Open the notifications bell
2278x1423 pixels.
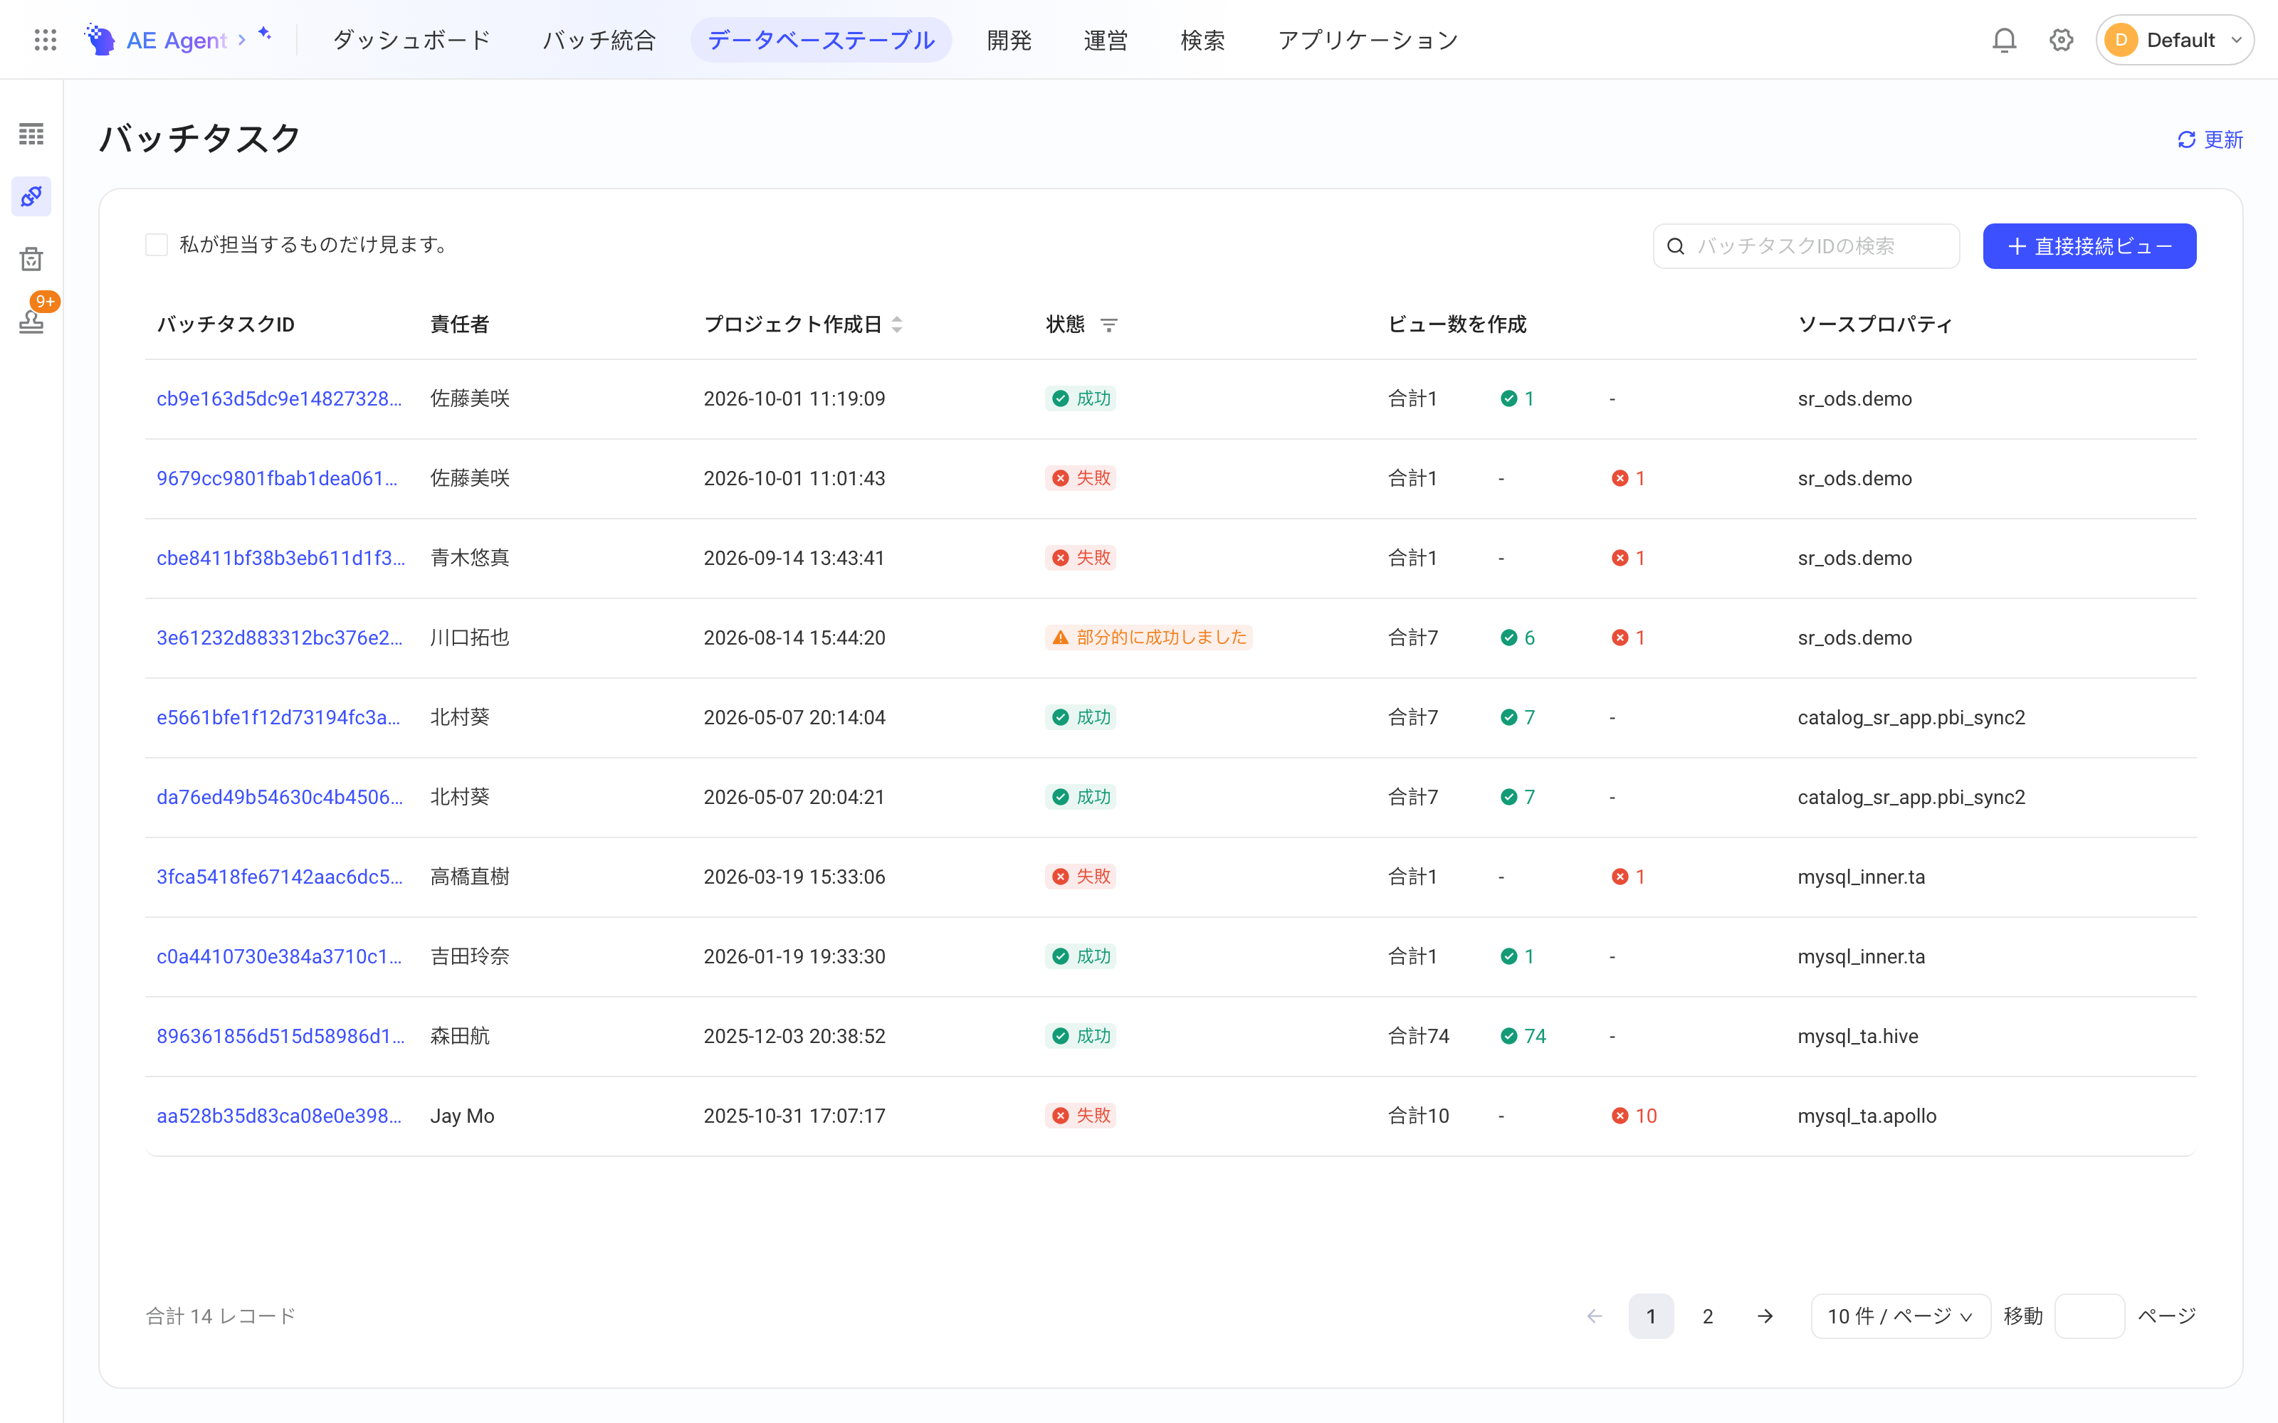click(2004, 40)
